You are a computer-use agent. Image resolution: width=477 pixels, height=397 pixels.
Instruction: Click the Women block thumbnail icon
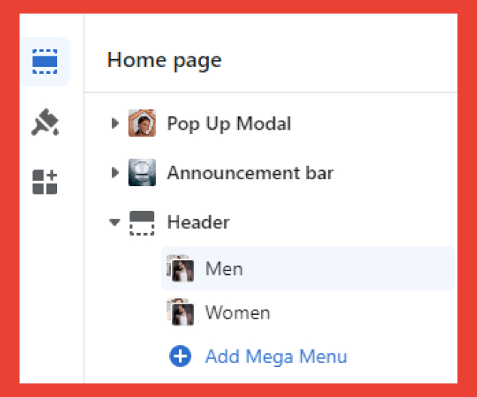click(x=181, y=312)
